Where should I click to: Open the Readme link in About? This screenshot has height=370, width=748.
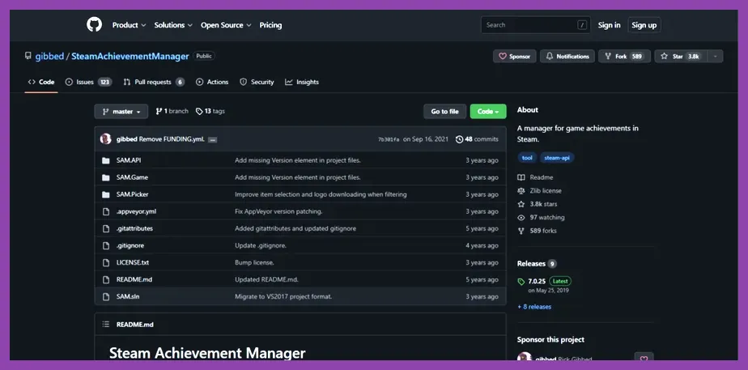coord(536,177)
